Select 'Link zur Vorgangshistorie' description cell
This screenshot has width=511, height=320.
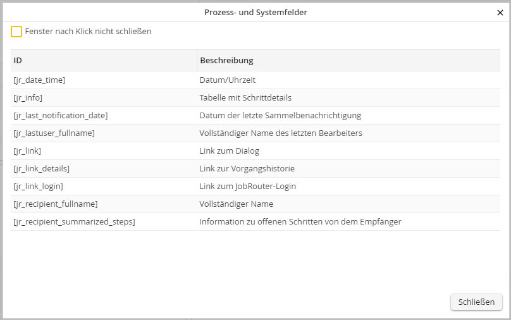click(x=247, y=169)
